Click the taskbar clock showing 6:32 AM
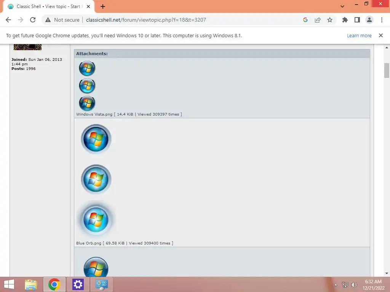This screenshot has width=390, height=292. [373, 284]
